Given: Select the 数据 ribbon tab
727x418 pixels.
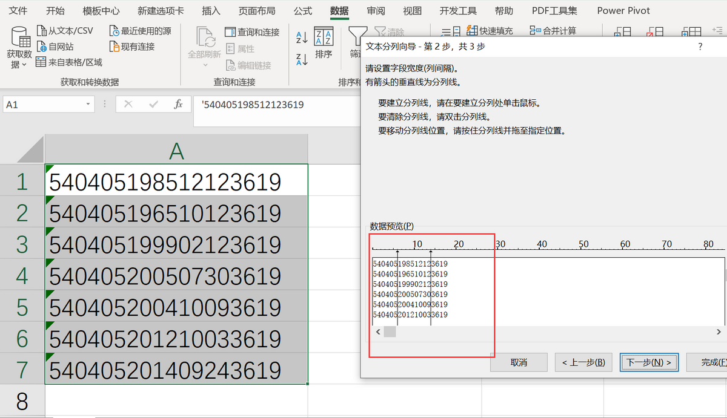Looking at the screenshot, I should click(x=339, y=11).
